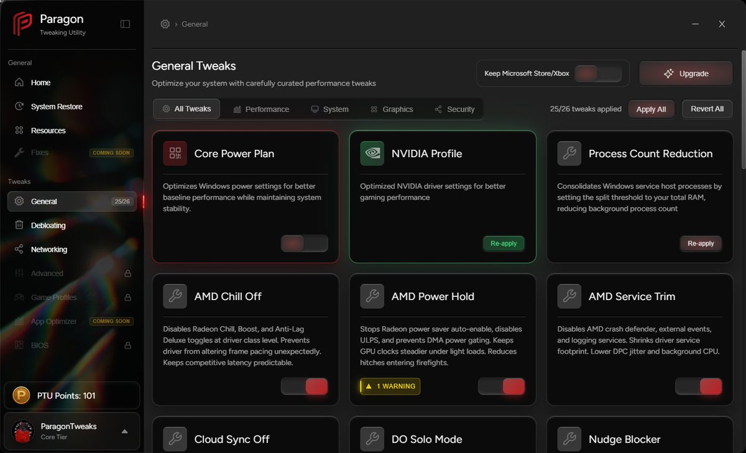Click the Debloating trash icon

(x=19, y=225)
